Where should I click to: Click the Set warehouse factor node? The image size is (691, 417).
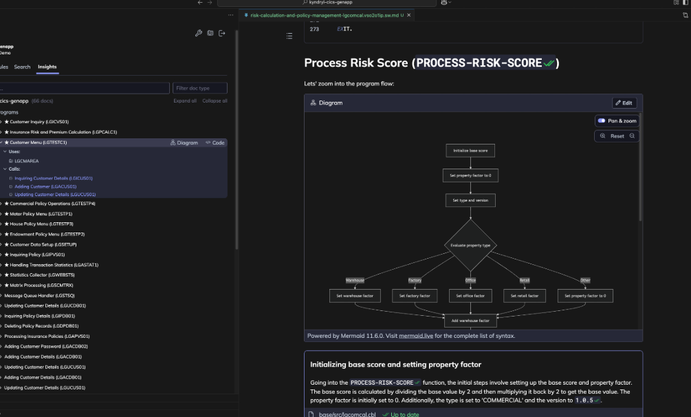(x=355, y=296)
